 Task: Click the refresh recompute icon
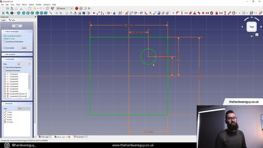(x=48, y=8)
